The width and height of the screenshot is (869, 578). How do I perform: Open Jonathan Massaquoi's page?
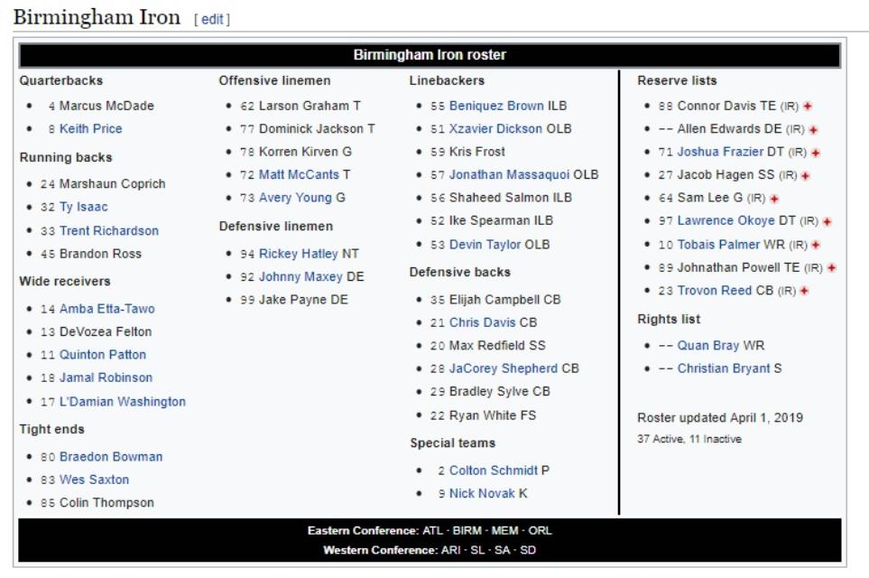coord(509,174)
